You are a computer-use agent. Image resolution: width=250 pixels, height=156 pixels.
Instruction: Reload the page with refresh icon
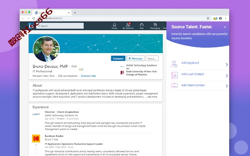point(34,18)
